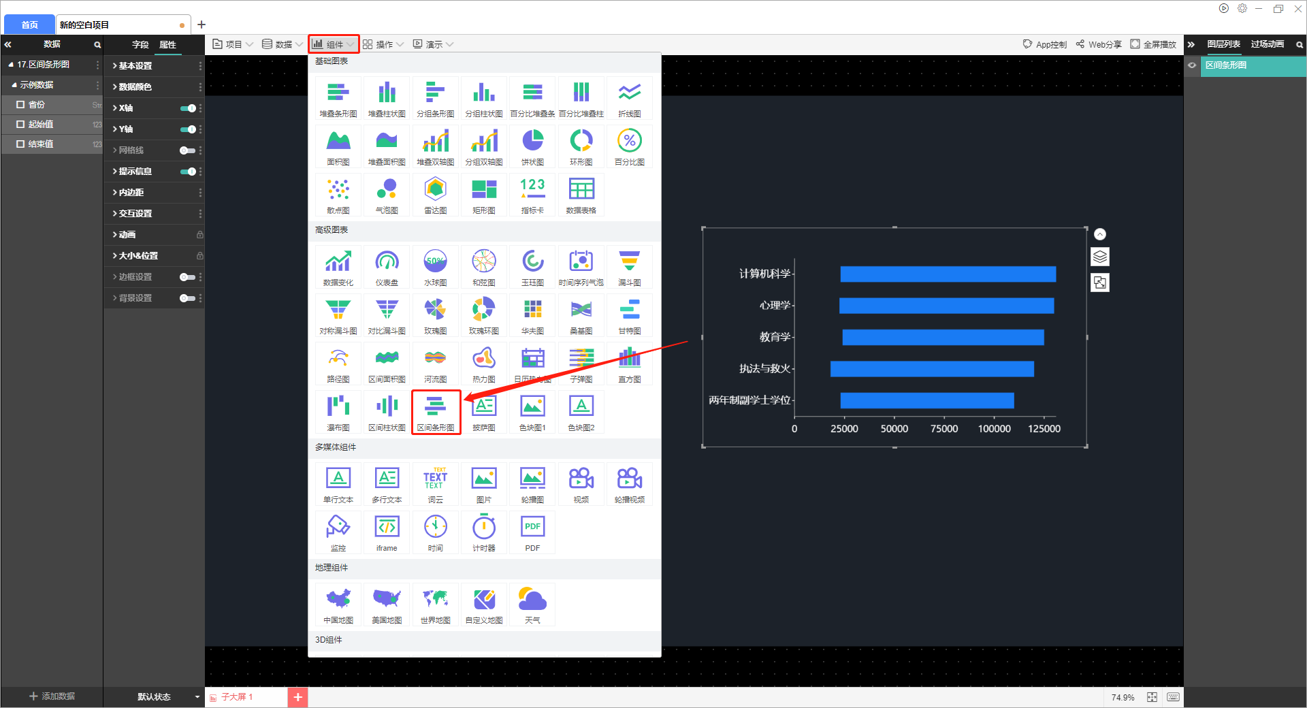Viewport: 1307px width, 708px height.
Task: Insert the 中国地图 map component
Action: pyautogui.click(x=338, y=605)
